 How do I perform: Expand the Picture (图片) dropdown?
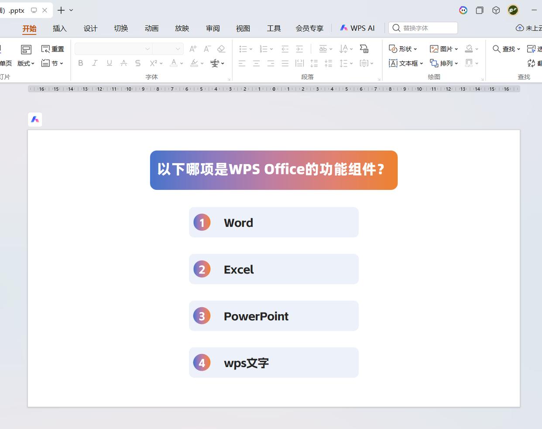click(444, 49)
